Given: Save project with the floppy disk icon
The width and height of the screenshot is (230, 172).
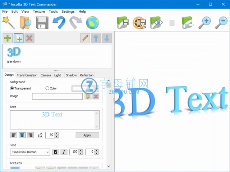Looking at the screenshot, I should point(42,22).
